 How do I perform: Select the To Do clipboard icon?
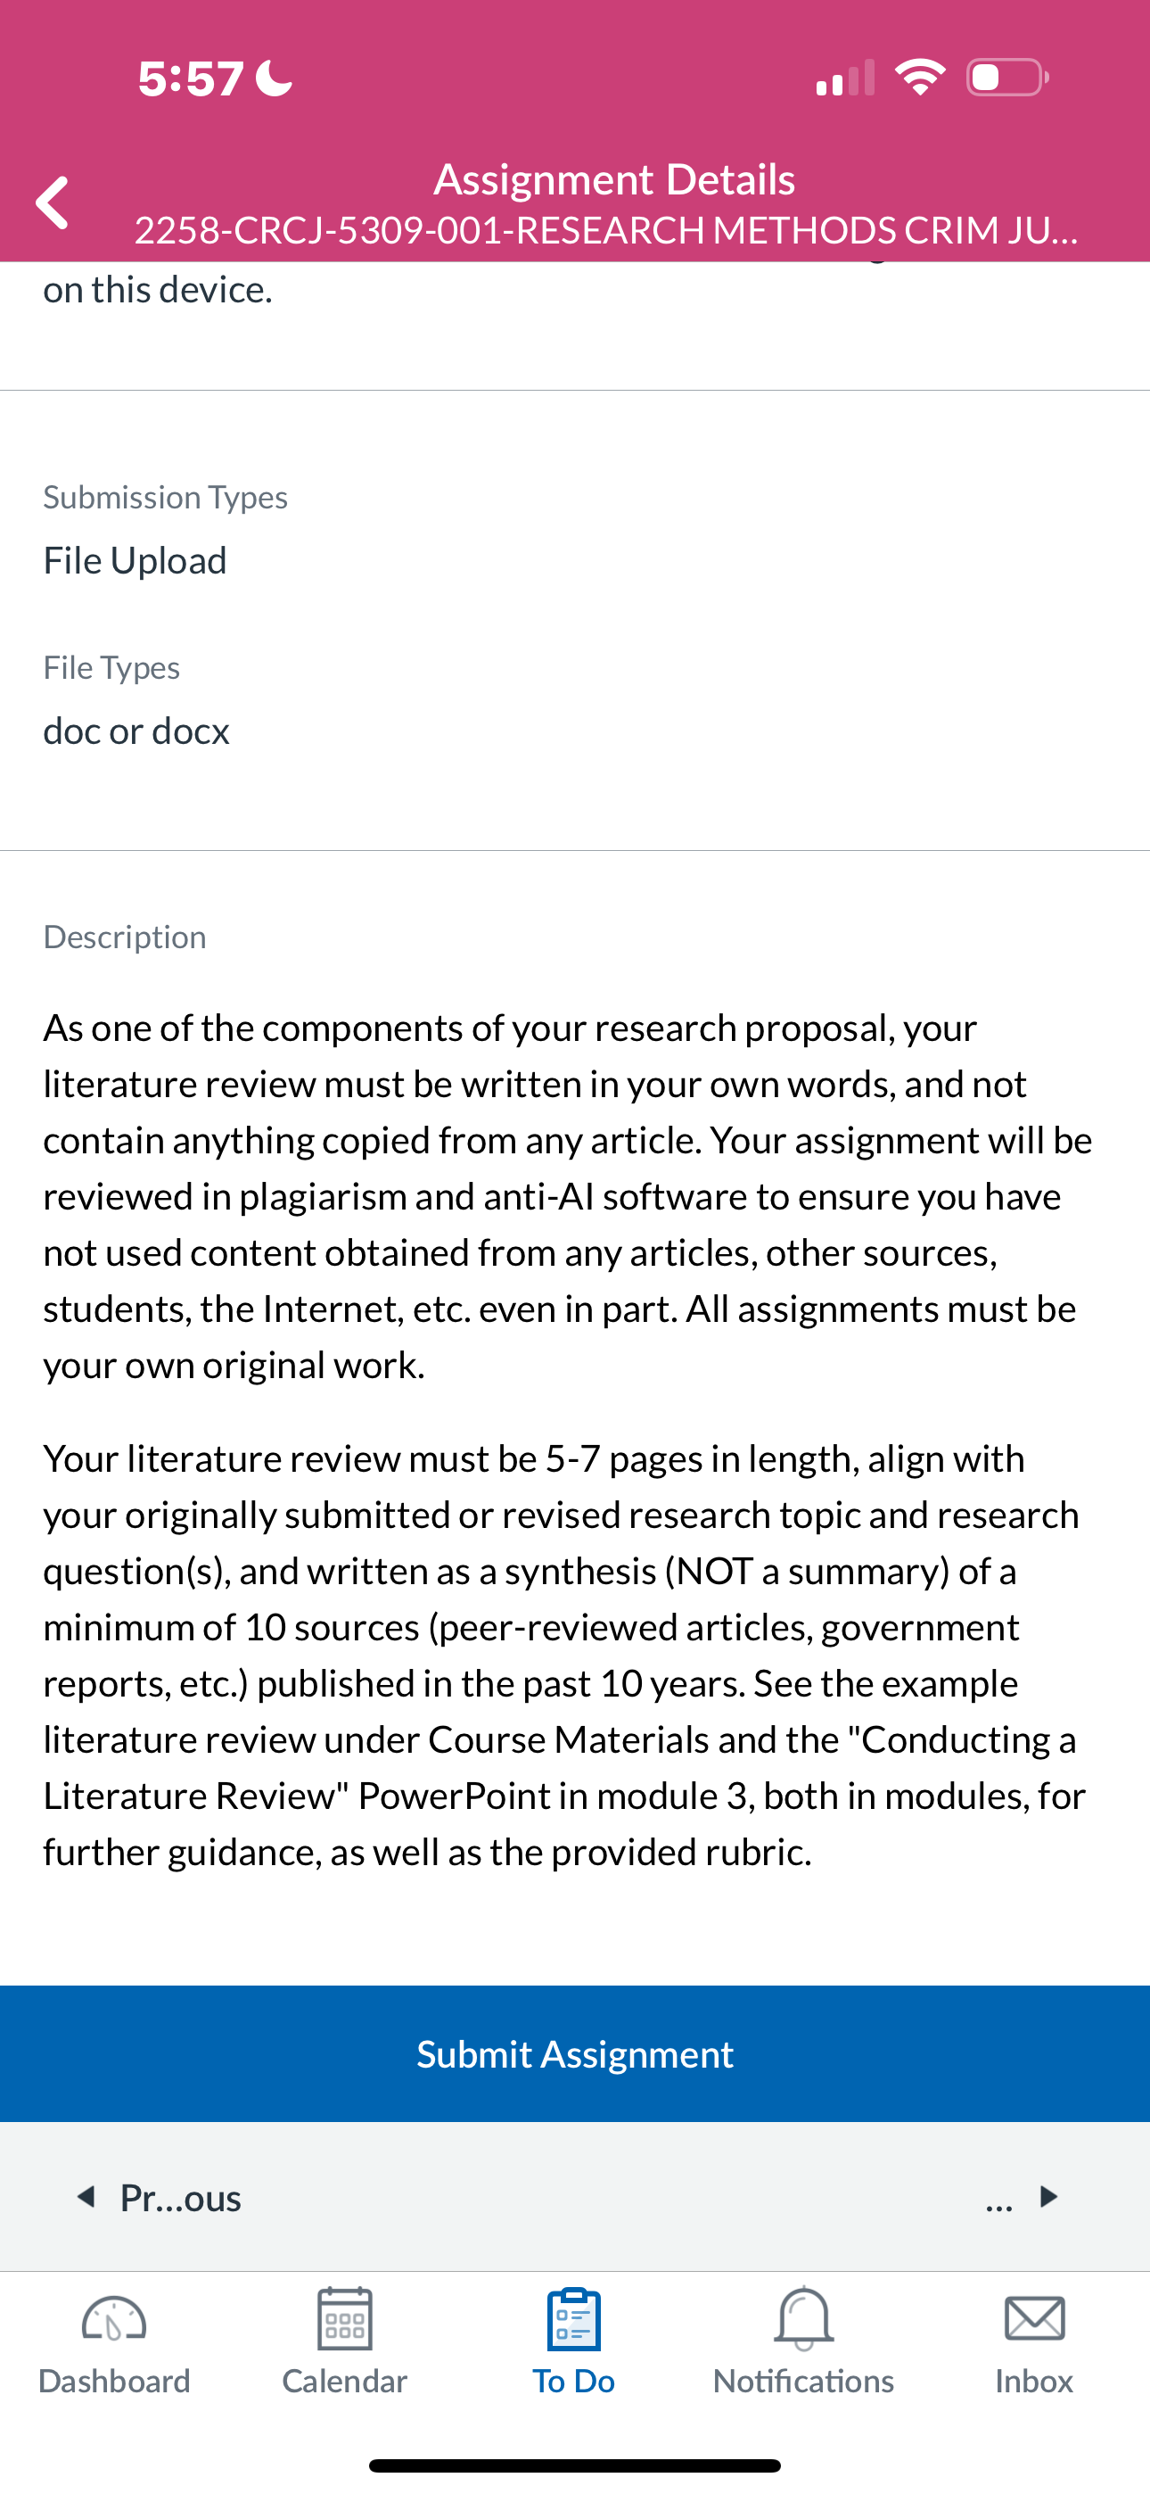574,2317
